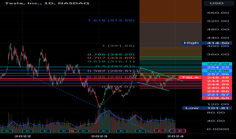This screenshot has height=139, width=236.
Task: Click the 284.25 blue price label
Action: click(x=217, y=67)
